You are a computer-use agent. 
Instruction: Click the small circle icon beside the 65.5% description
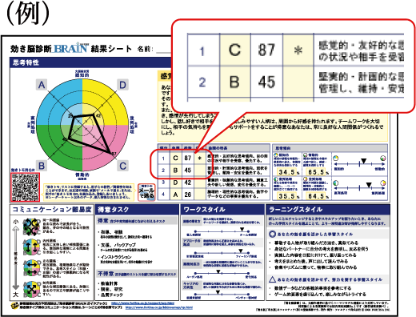click(x=306, y=155)
